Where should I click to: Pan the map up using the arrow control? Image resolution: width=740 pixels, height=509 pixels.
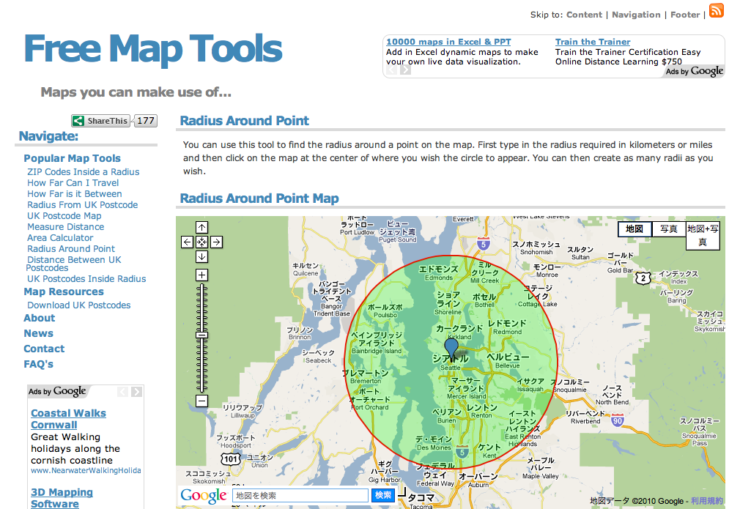click(201, 227)
